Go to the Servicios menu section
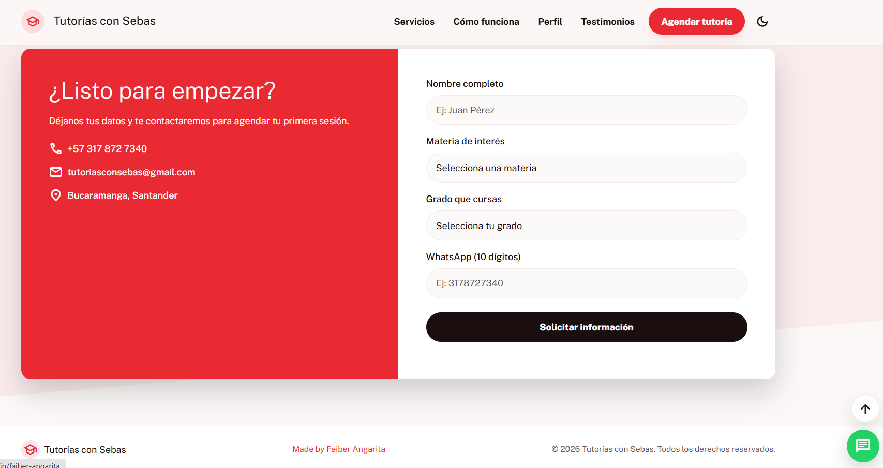Image resolution: width=883 pixels, height=468 pixels. click(414, 22)
